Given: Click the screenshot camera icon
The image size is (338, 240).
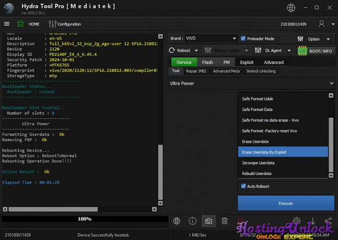Looking at the screenshot, I should click(209, 221).
